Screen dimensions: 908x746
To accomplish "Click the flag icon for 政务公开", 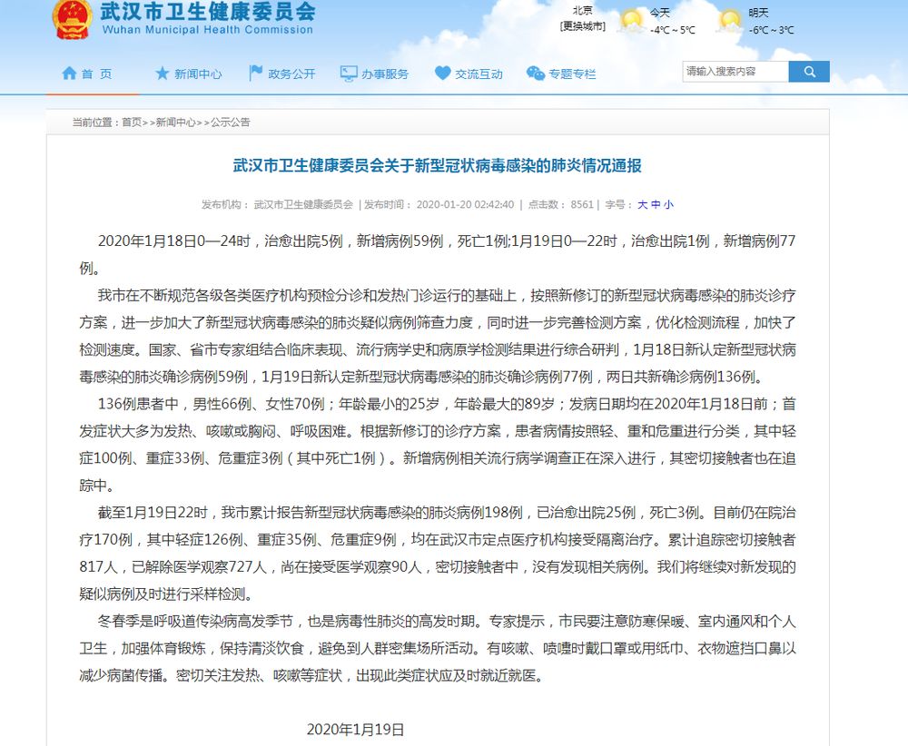I will [256, 74].
